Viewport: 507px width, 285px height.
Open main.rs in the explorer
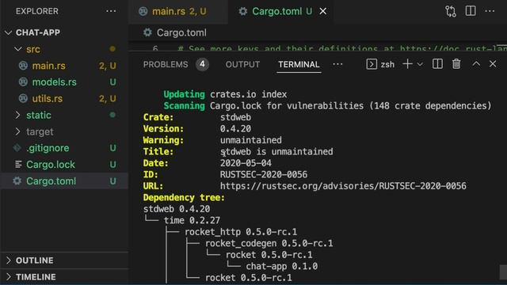[48, 66]
